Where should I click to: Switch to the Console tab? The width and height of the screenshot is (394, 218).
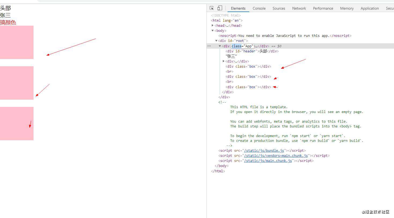pos(259,8)
